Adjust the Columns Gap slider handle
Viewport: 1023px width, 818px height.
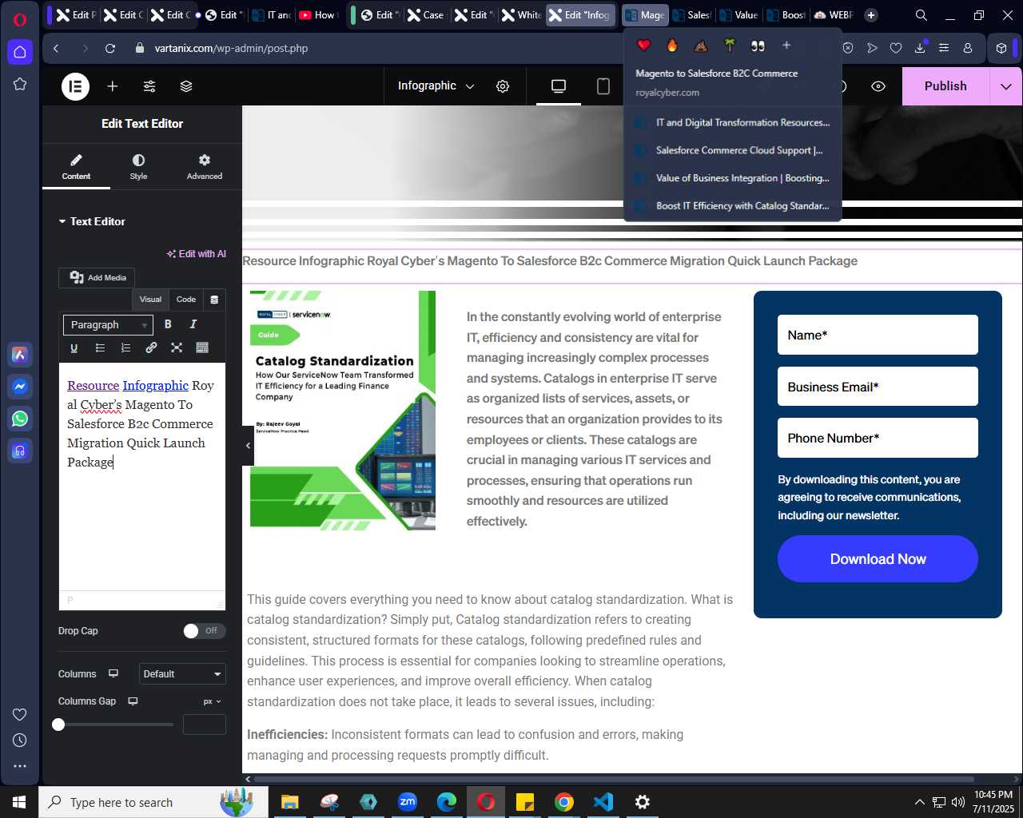(58, 725)
